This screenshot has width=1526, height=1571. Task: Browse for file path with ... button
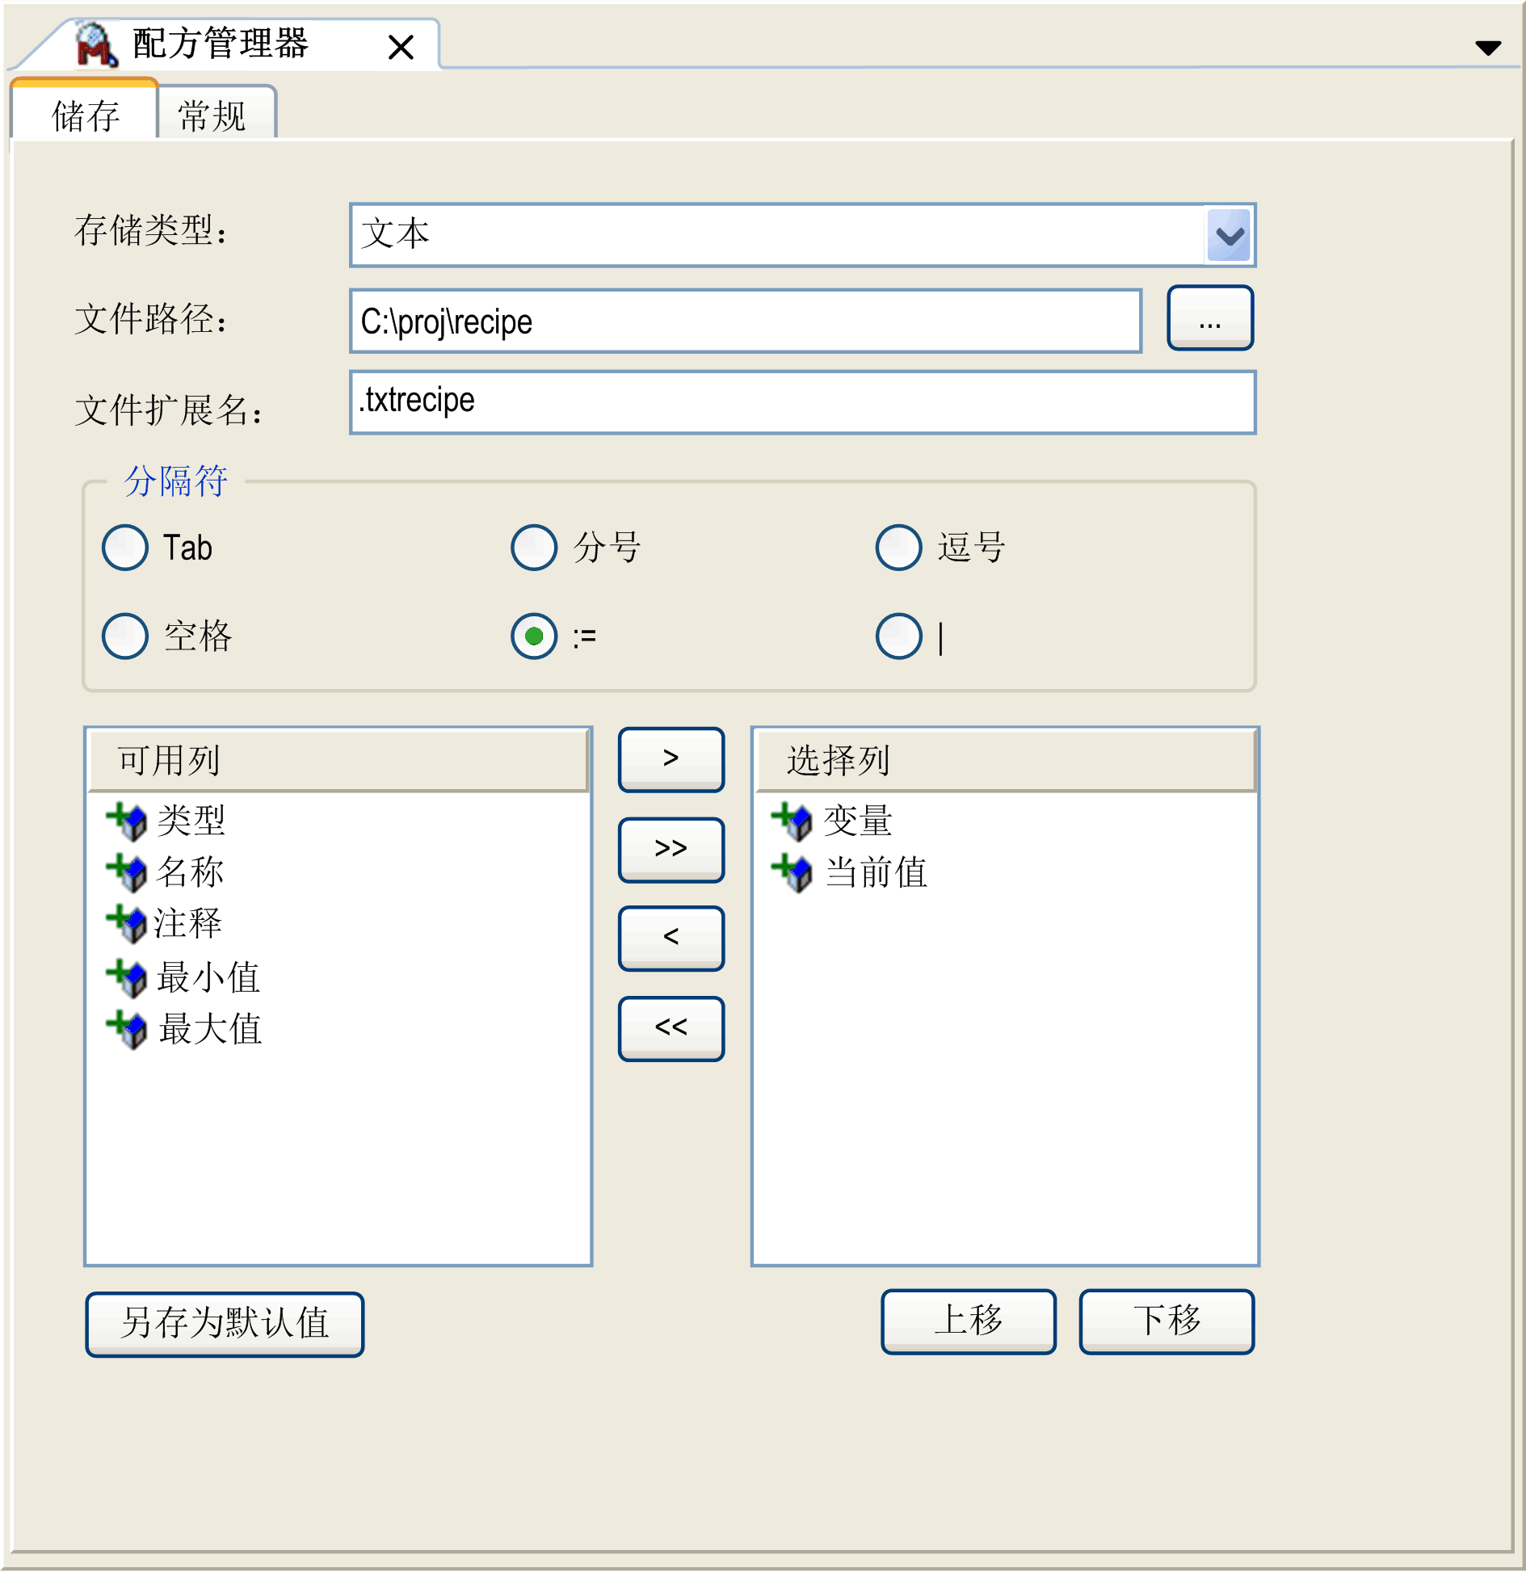1209,319
